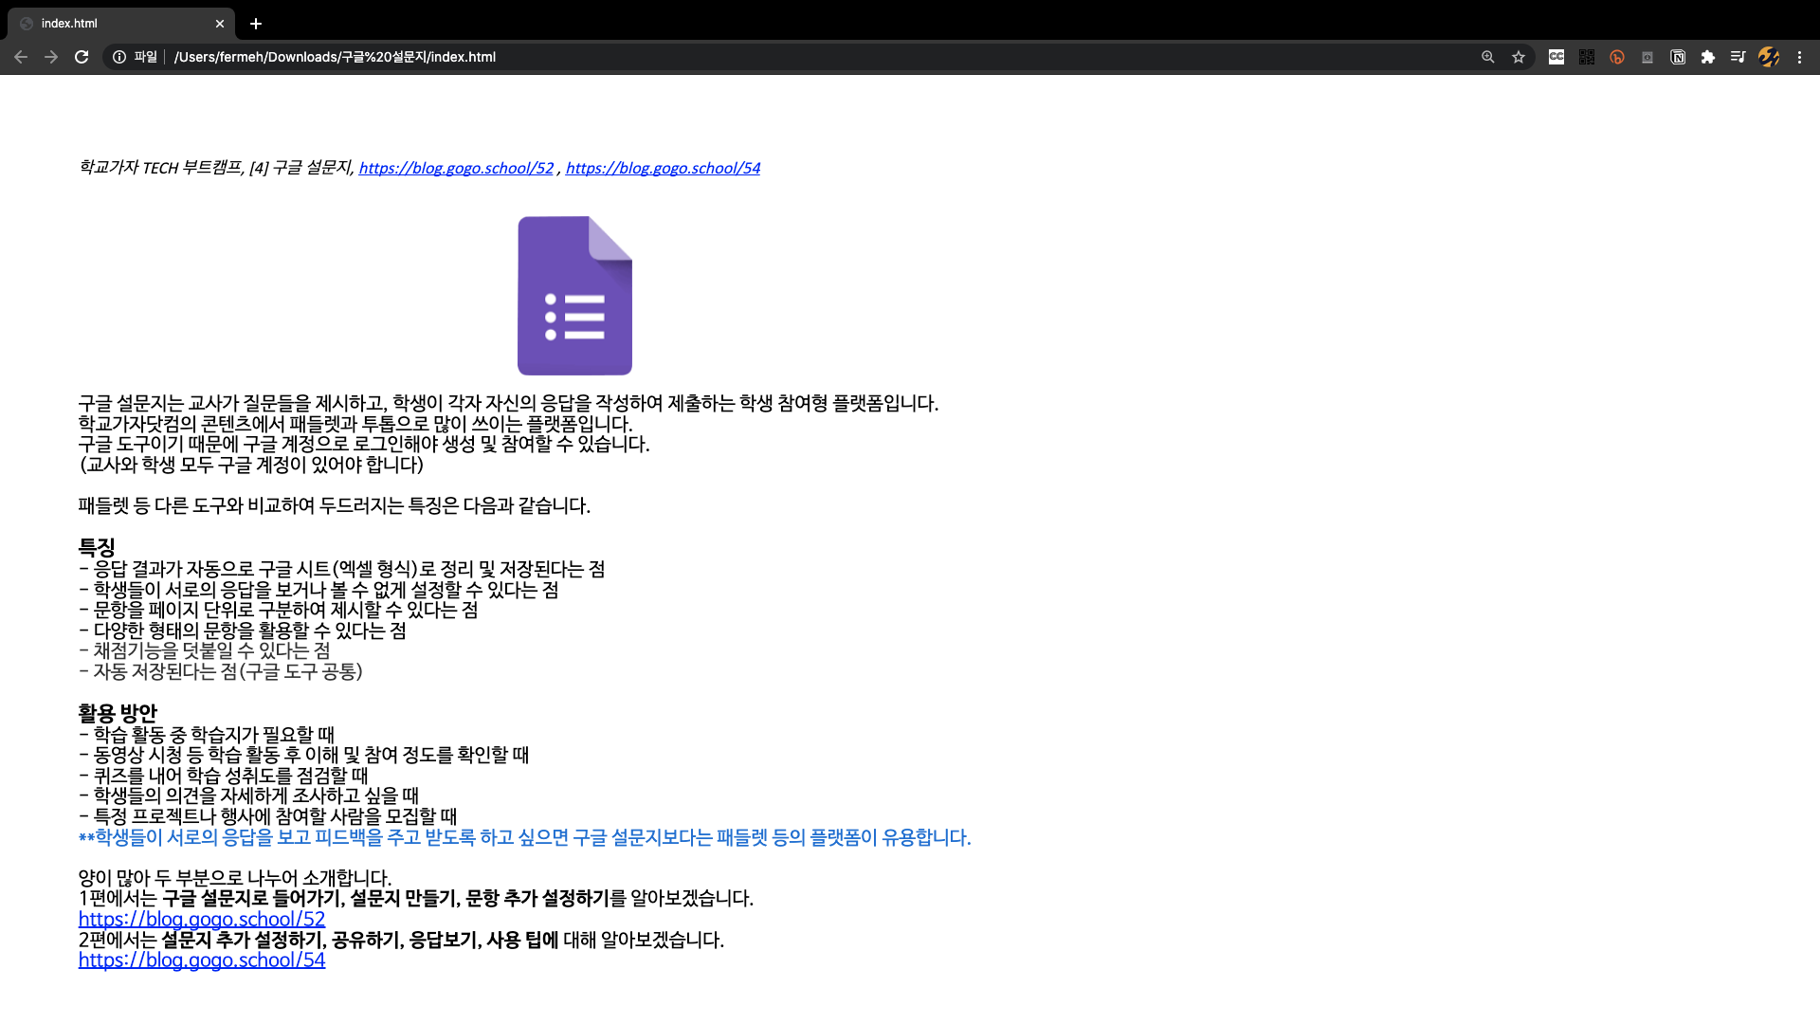This screenshot has width=1820, height=1024.
Task: Open Chrome's three-dot menu
Action: pos(1799,57)
